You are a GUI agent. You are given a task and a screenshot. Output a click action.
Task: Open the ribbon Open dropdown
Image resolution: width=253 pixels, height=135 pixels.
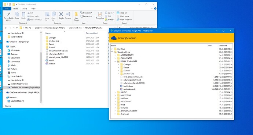point(109,13)
